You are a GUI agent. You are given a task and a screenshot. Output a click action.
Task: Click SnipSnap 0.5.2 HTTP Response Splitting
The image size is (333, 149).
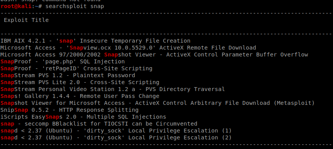point(70,110)
